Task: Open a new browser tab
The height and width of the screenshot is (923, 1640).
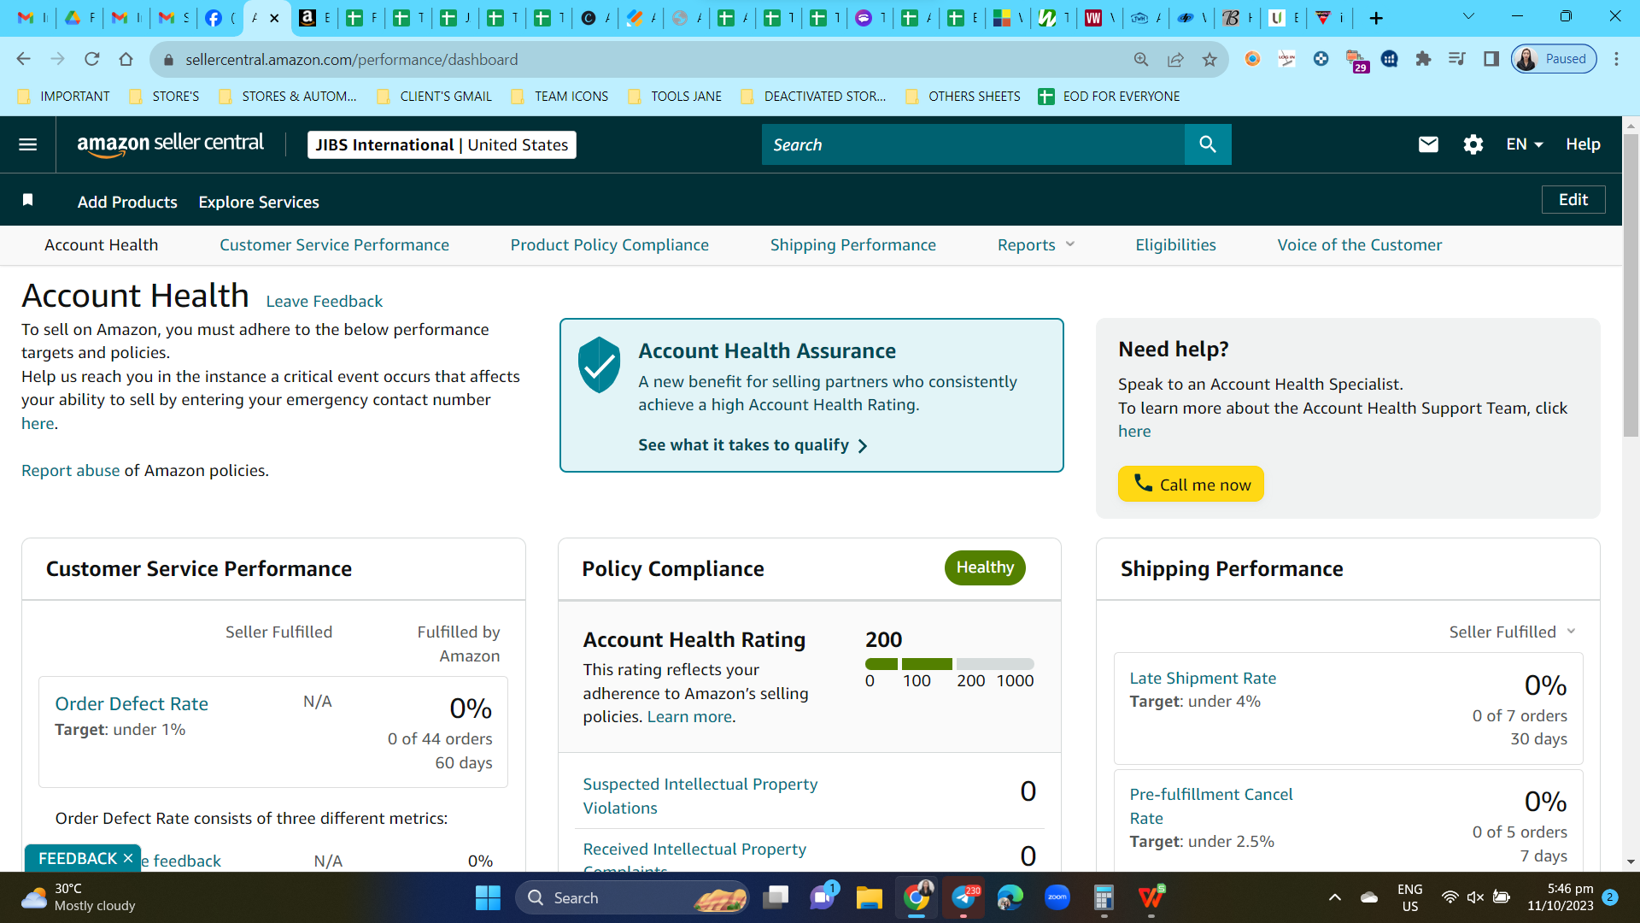Action: [x=1376, y=18]
